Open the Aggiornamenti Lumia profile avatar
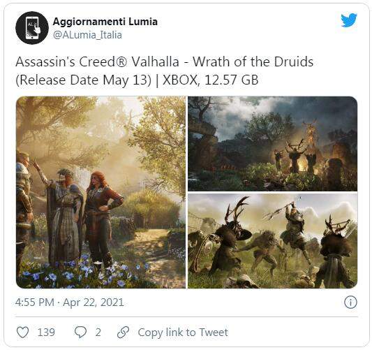Screen dimensions: 372x350 [x=32, y=28]
